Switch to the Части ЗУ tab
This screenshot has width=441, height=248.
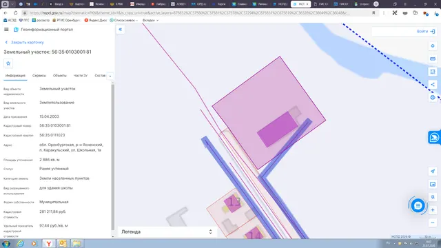click(81, 76)
